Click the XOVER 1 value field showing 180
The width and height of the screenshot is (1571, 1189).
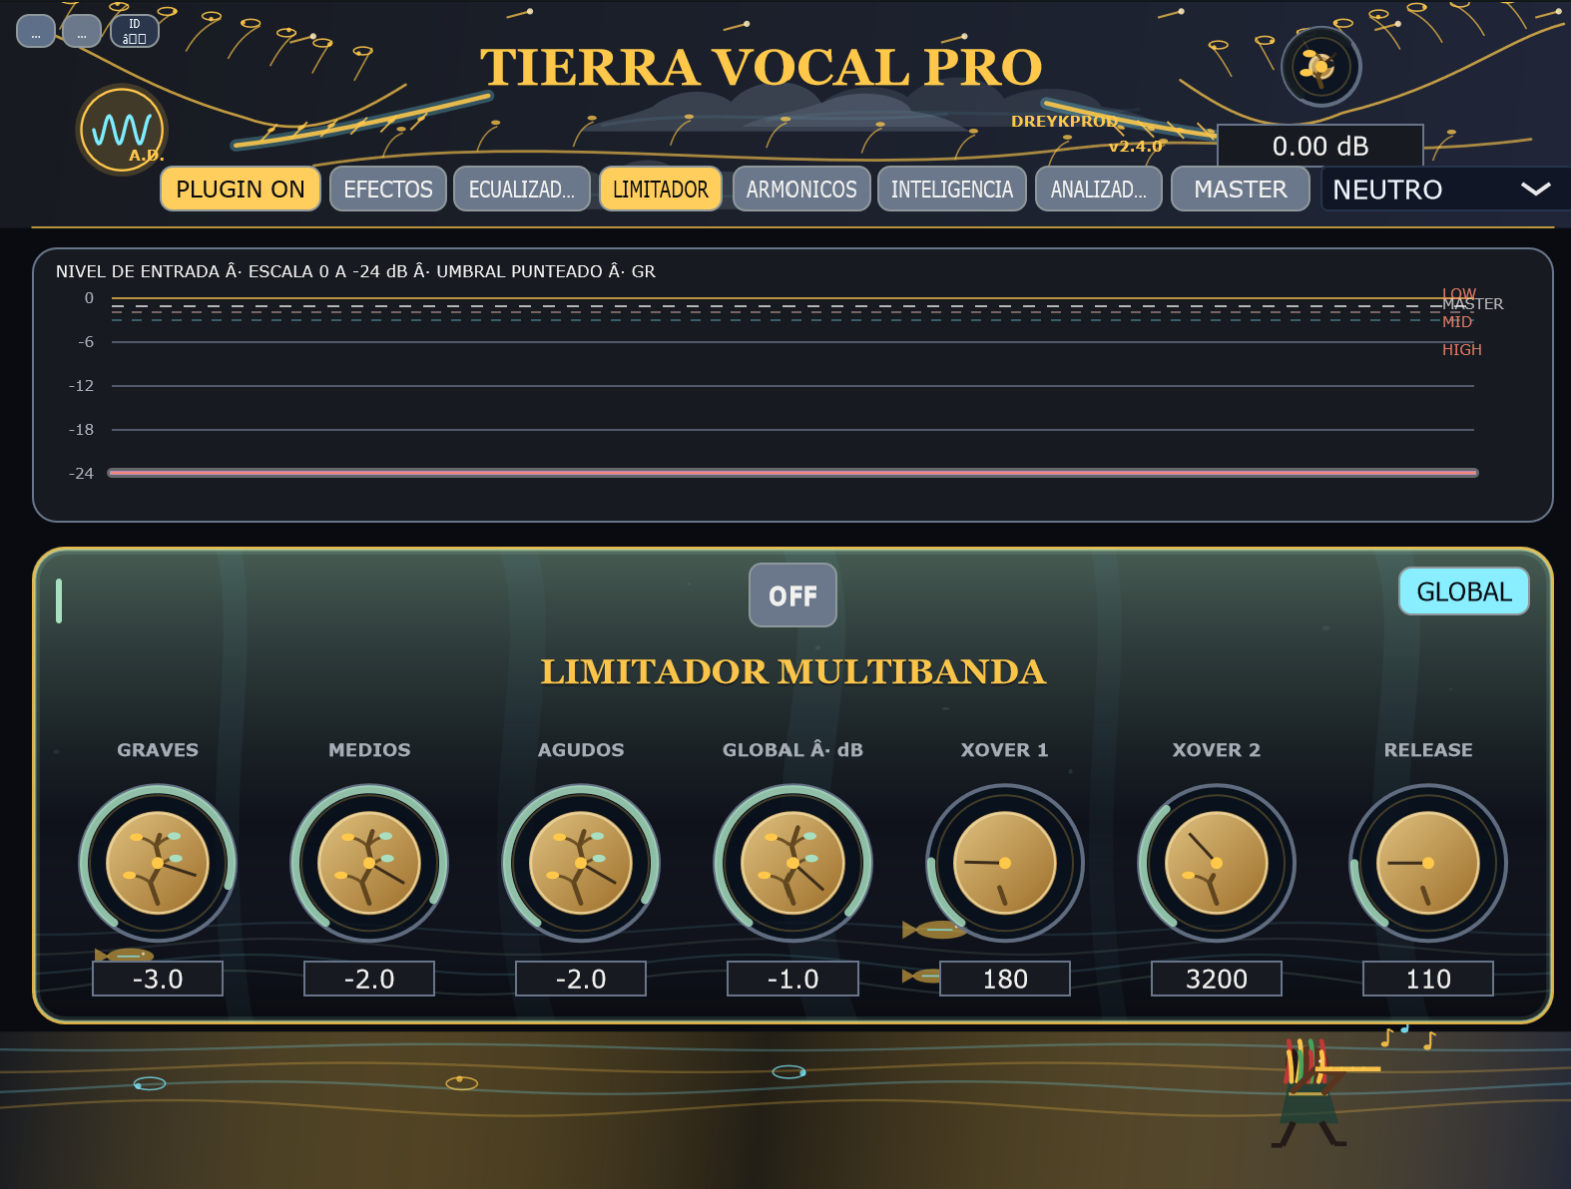coord(1005,979)
